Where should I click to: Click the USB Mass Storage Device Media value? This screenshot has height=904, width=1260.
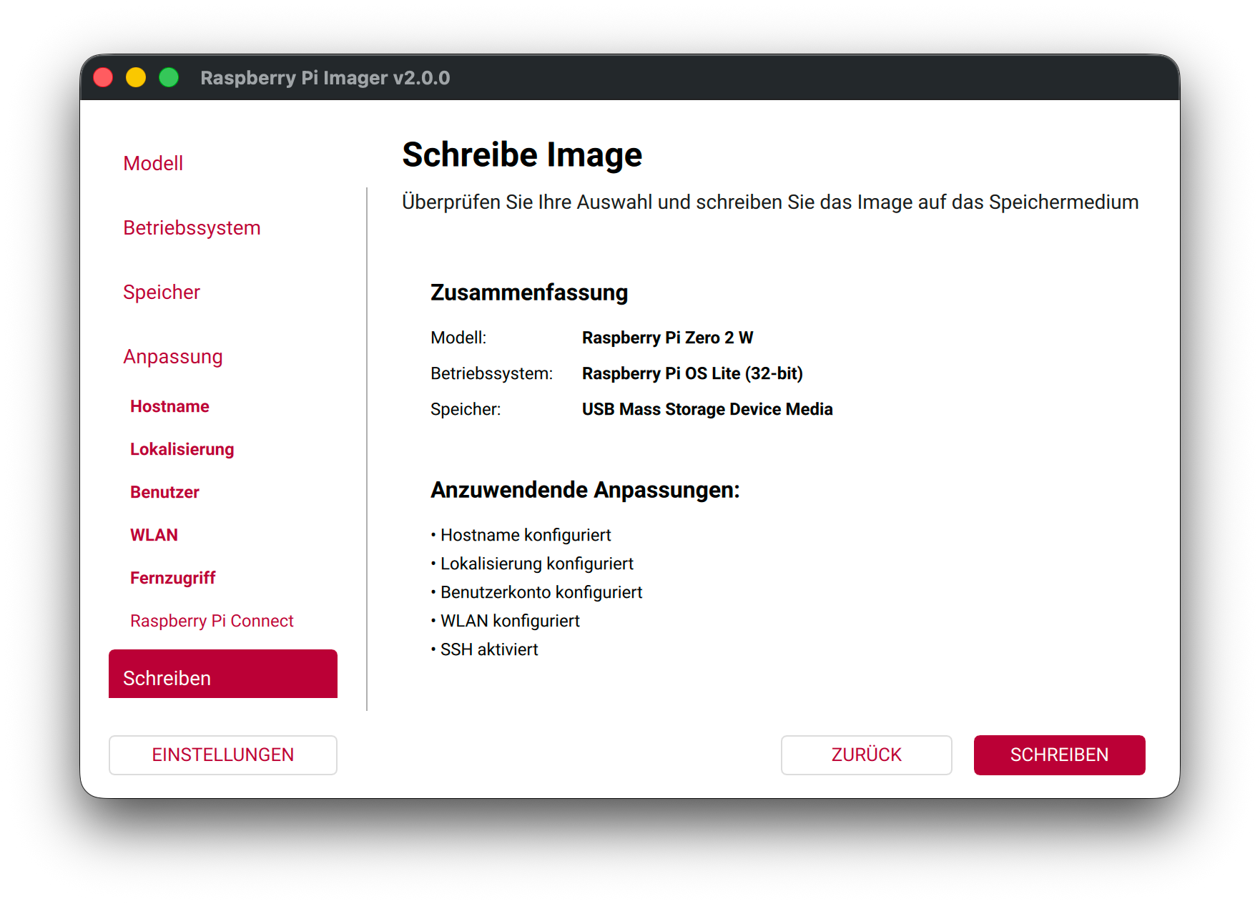click(x=707, y=410)
